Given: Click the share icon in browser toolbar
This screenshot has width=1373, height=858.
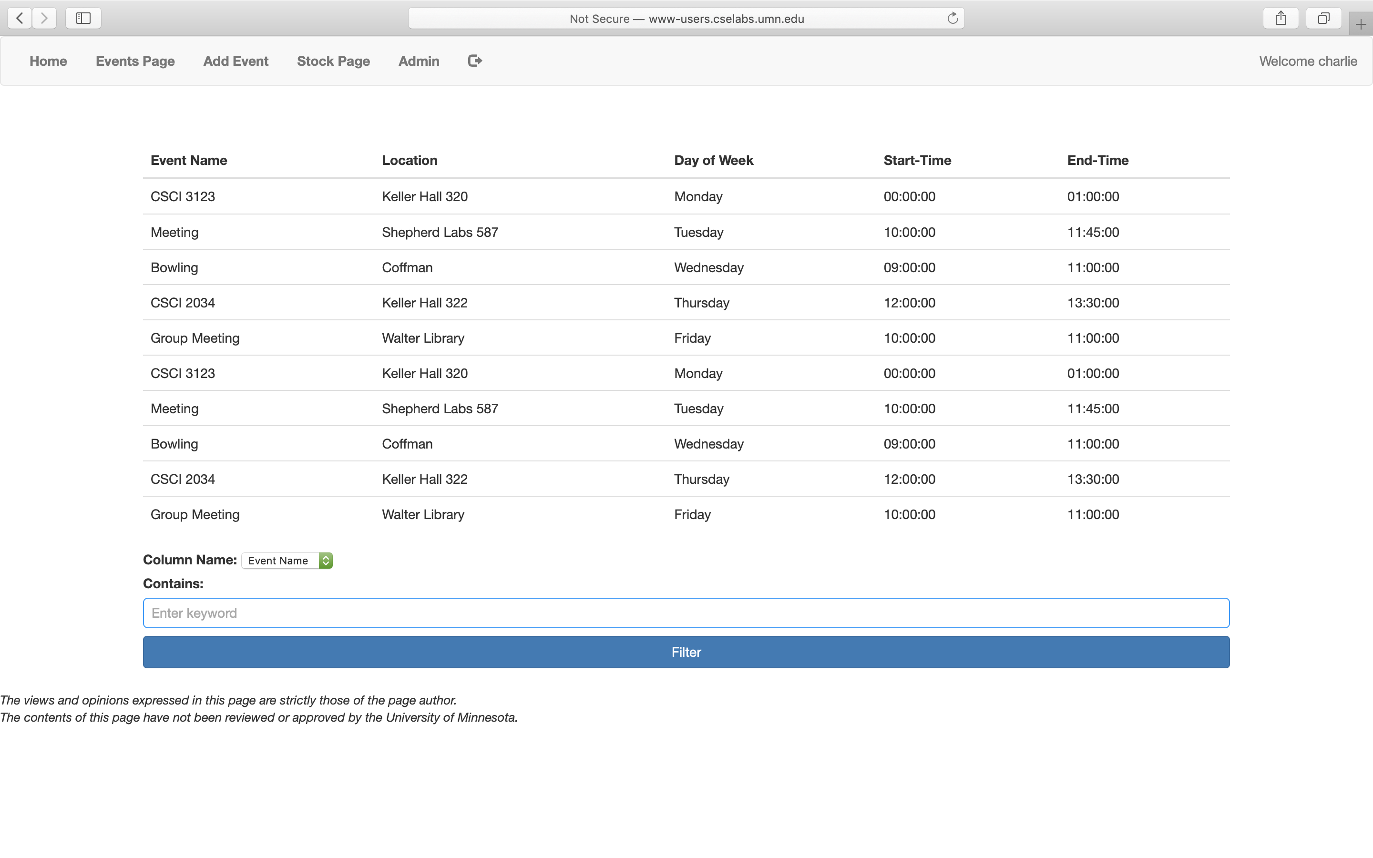Looking at the screenshot, I should 1281,18.
